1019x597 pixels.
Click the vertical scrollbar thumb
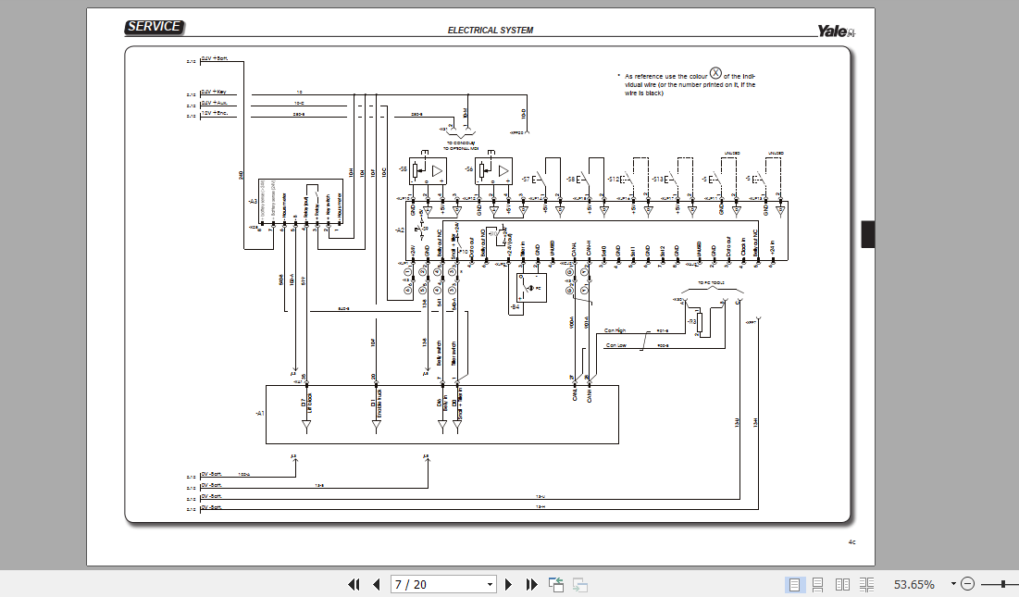click(x=868, y=234)
